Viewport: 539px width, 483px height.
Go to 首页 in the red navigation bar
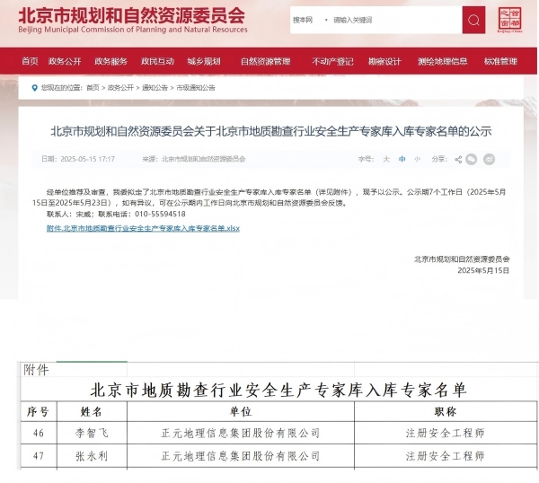tap(30, 61)
